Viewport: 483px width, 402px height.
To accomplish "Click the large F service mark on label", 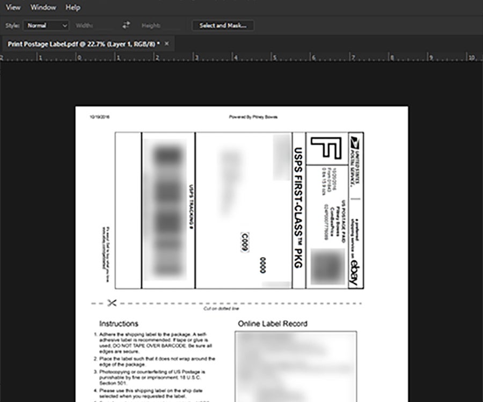I will coord(326,148).
